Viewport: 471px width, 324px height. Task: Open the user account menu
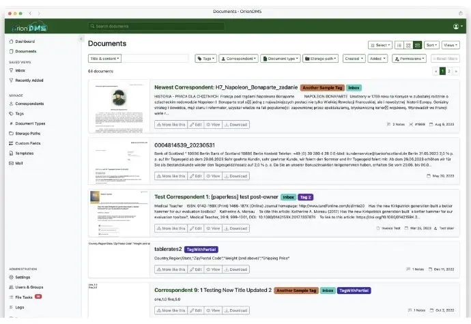coord(457,27)
